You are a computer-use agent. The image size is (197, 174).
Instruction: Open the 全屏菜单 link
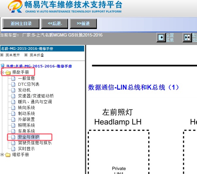coord(170,37)
